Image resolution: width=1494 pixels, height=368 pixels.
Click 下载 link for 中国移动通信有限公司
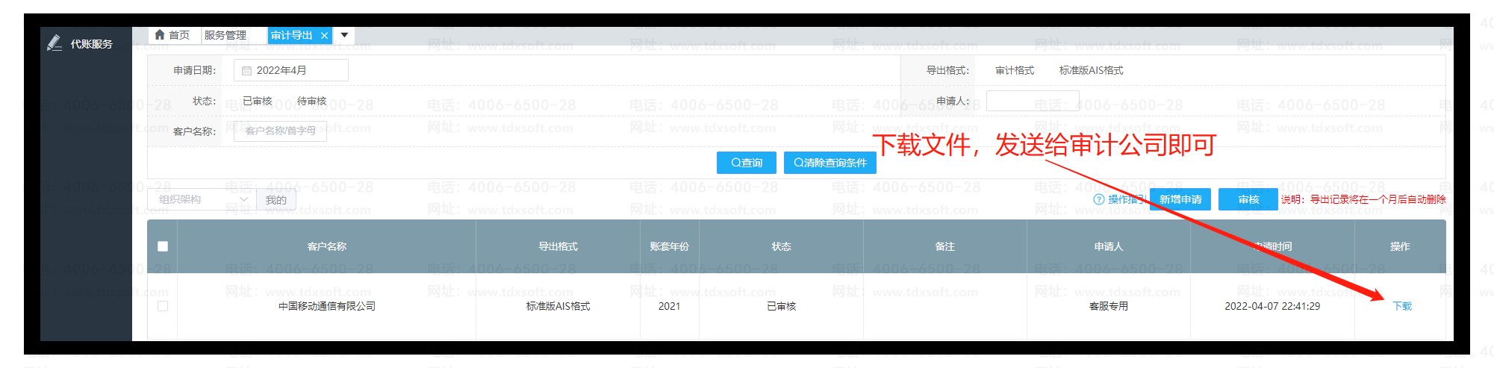[x=1402, y=306]
